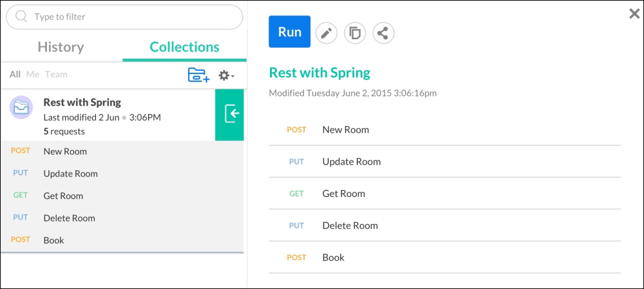Show All collections filter
This screenshot has height=289, width=644.
tap(15, 74)
